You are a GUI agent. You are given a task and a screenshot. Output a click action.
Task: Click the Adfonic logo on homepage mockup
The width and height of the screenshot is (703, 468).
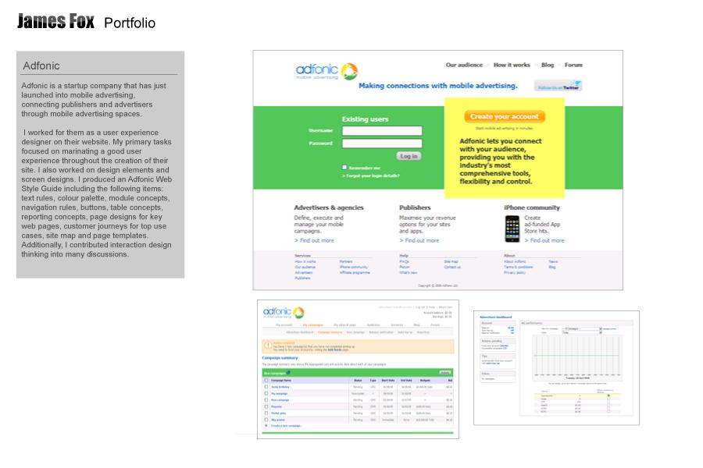coord(327,71)
